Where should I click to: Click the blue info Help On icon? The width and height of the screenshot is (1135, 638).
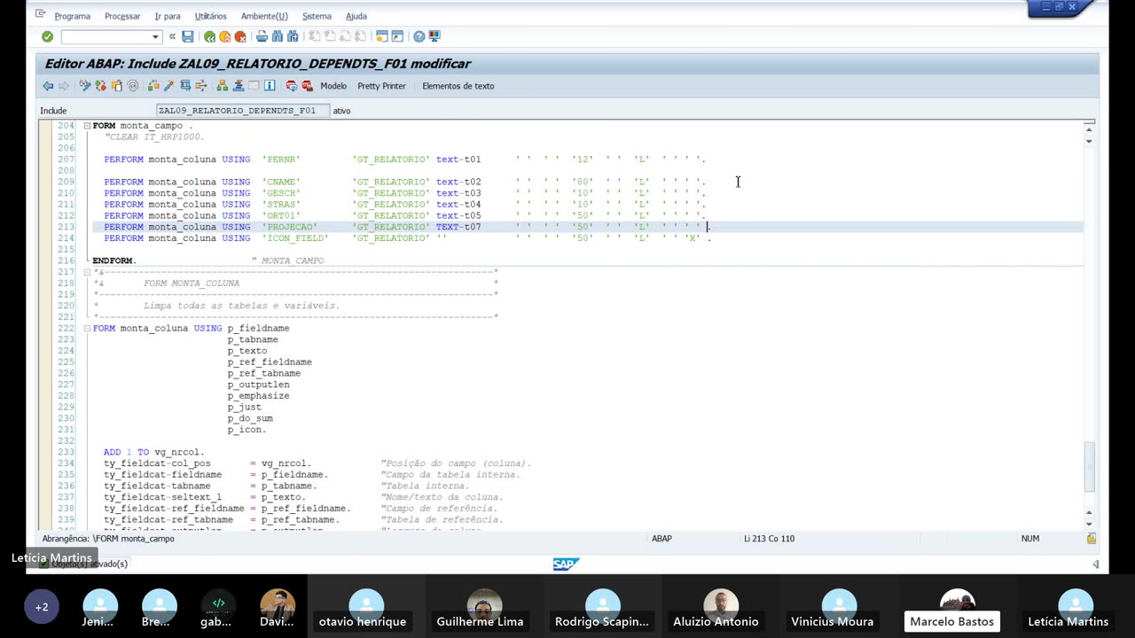tap(270, 86)
